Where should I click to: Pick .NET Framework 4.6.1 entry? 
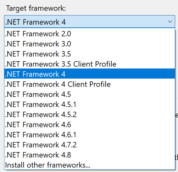coord(90,135)
